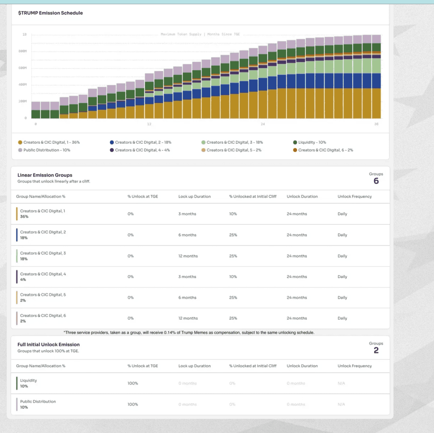
Task: Select Creators & CIC Digital, 2 row name in table
Action: tap(43, 232)
